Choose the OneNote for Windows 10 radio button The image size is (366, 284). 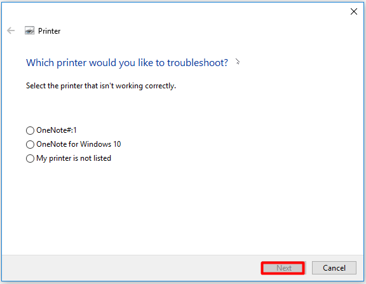(x=30, y=144)
